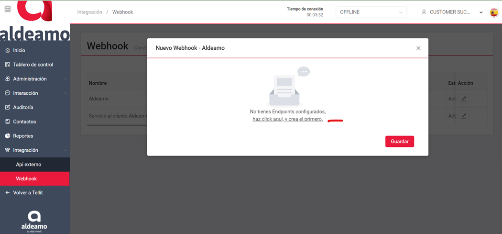Toggle the chevron next to Integración

point(65,150)
